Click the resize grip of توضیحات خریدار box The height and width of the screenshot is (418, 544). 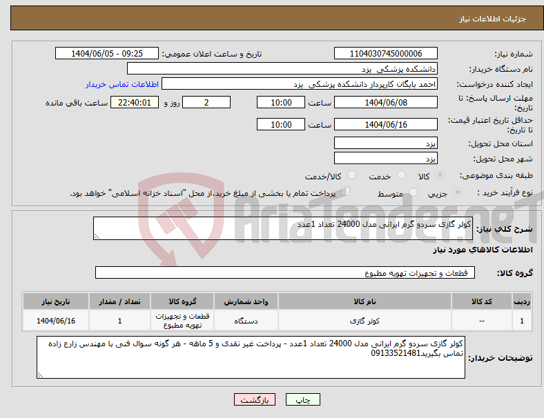point(40,375)
